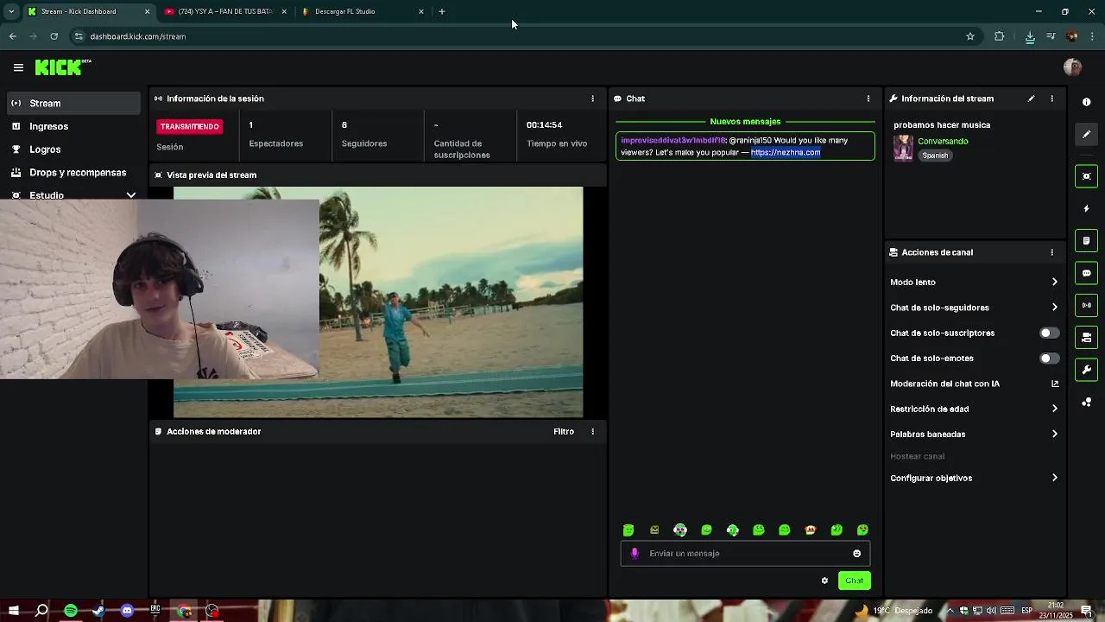Click the 00:14:54 live time value
1105x622 pixels.
click(x=544, y=125)
